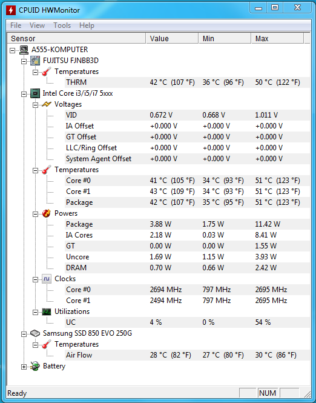This screenshot has width=316, height=403.
Task: Select the Samsung SSD drive icon
Action: [x=35, y=333]
